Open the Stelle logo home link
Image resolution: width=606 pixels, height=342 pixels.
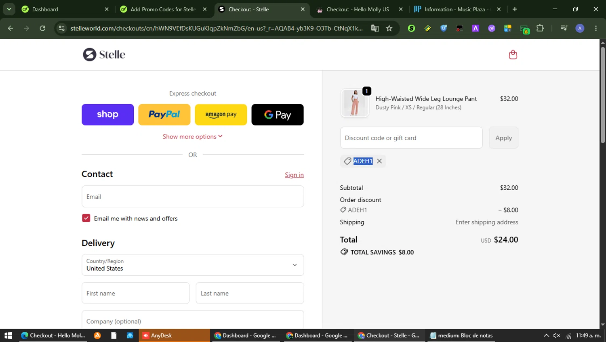tap(104, 55)
